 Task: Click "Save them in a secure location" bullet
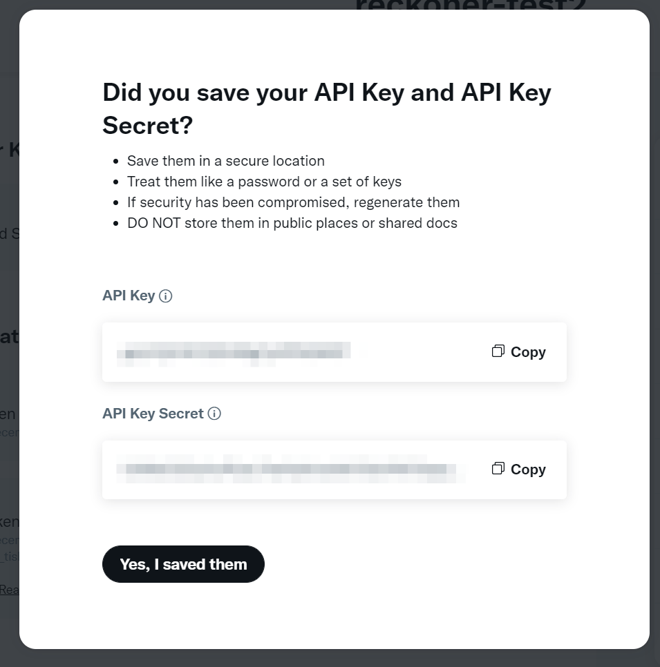(x=225, y=161)
